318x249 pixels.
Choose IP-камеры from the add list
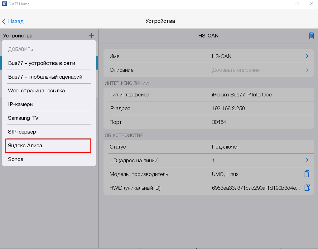[21, 105]
